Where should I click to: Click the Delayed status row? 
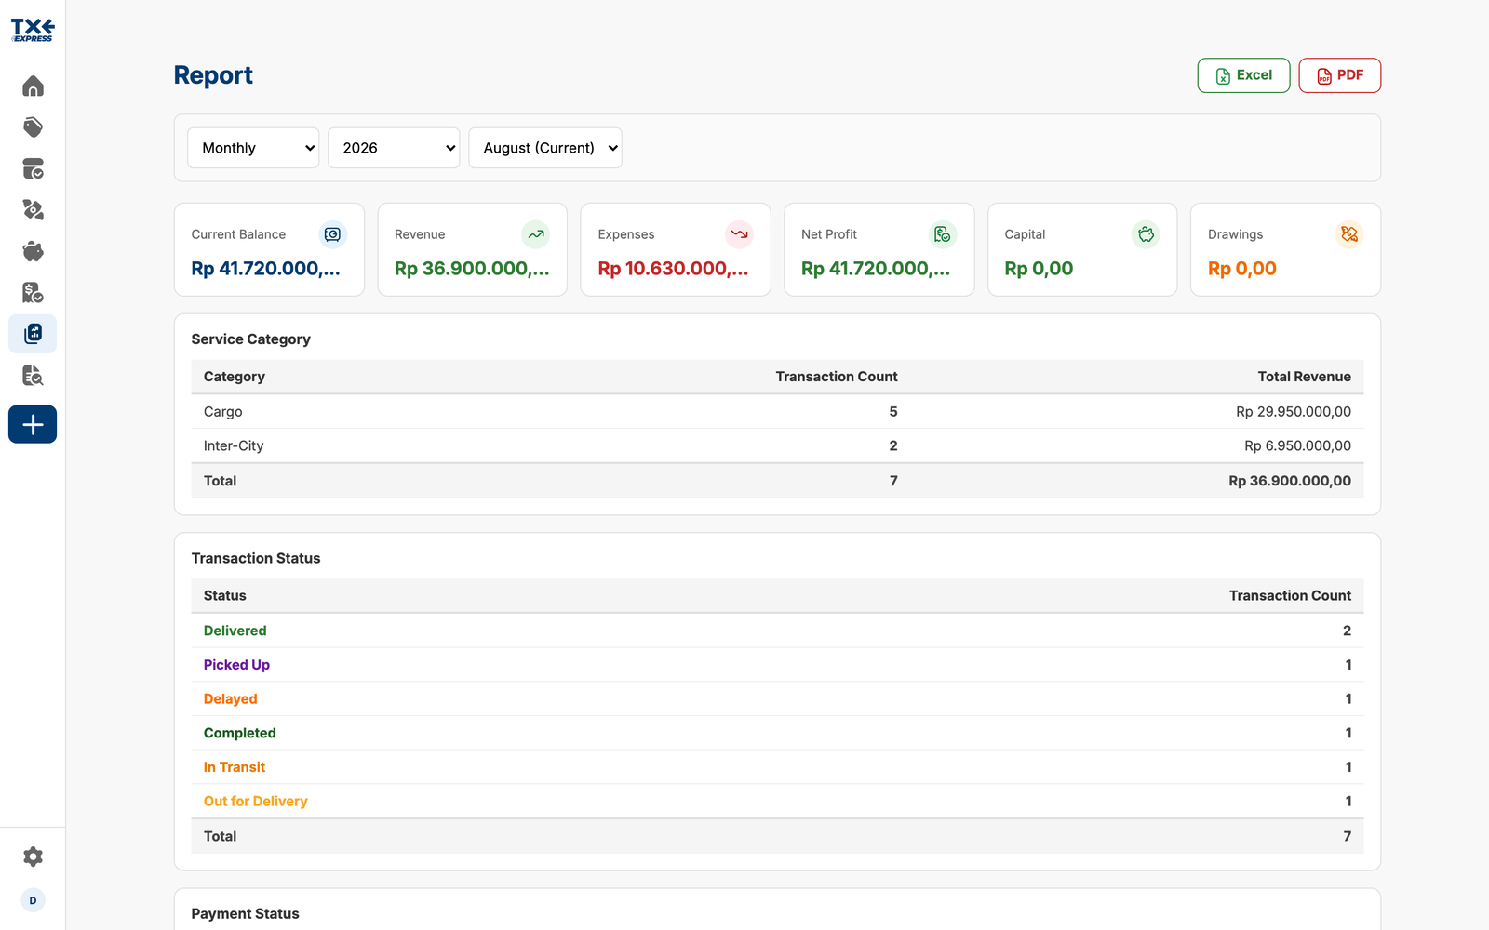coord(777,699)
